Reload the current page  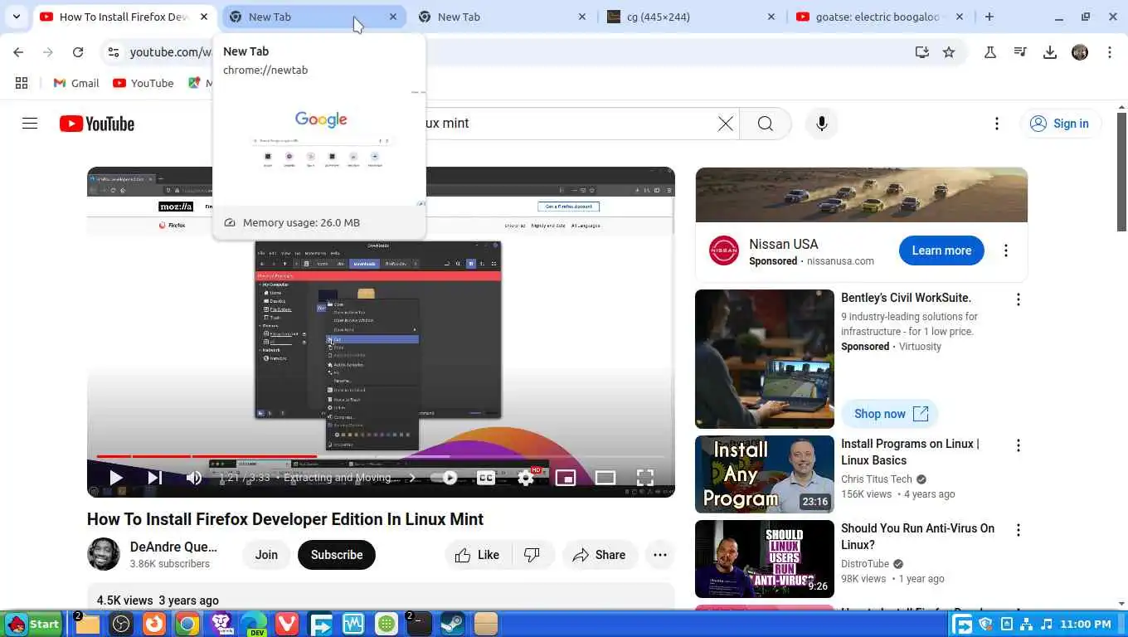(78, 52)
